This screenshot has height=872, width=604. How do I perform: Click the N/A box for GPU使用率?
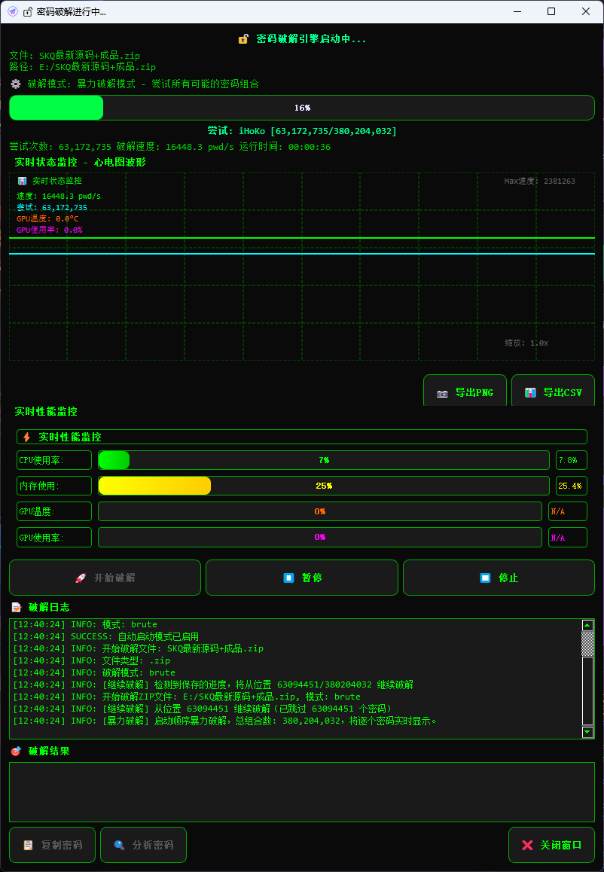(568, 537)
